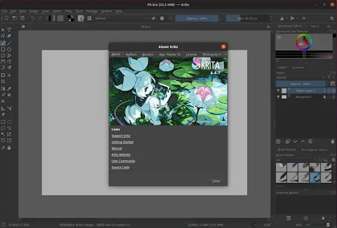The width and height of the screenshot is (337, 228).
Task: Select the Move tool
Action: tap(9, 75)
